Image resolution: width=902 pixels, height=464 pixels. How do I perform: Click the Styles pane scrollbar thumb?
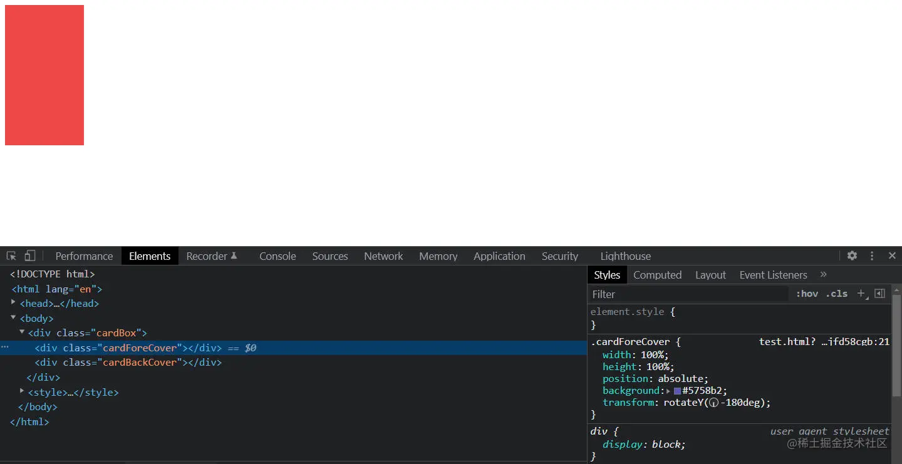[896, 344]
